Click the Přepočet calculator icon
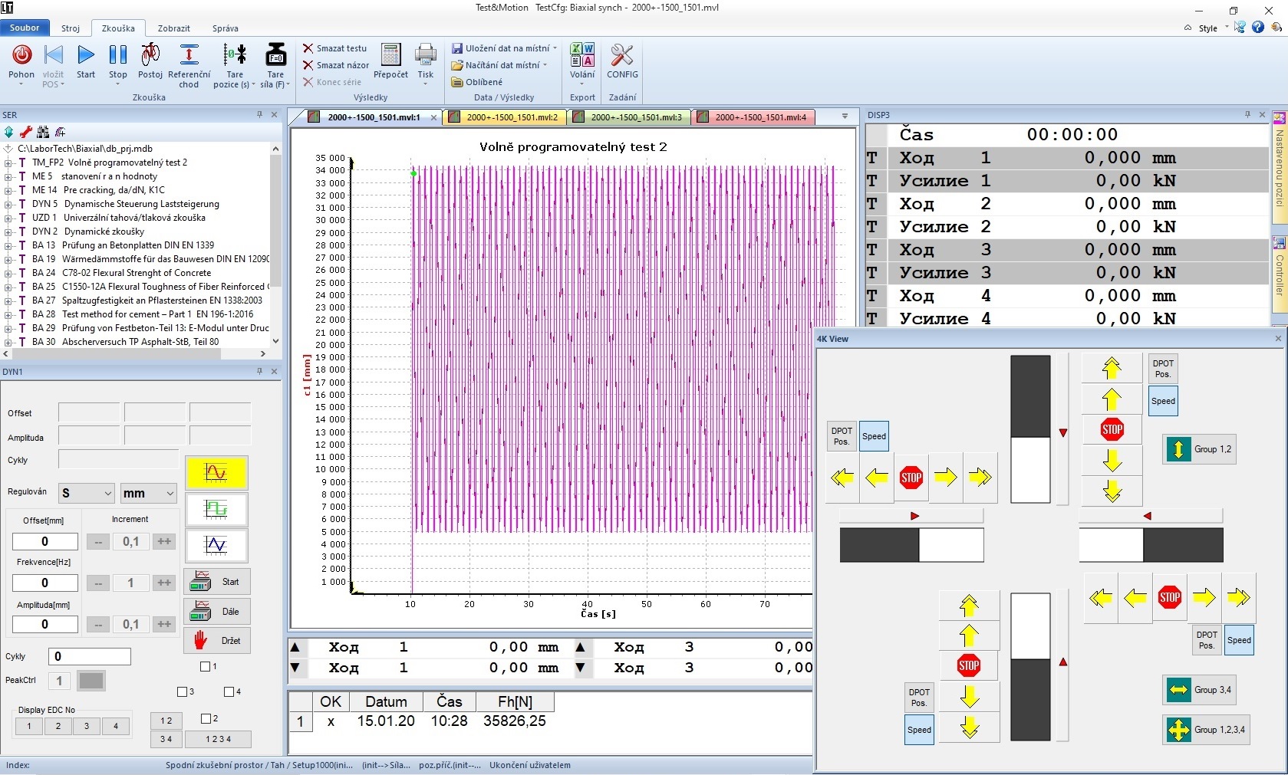Viewport: 1288px width, 775px height. pos(391,54)
